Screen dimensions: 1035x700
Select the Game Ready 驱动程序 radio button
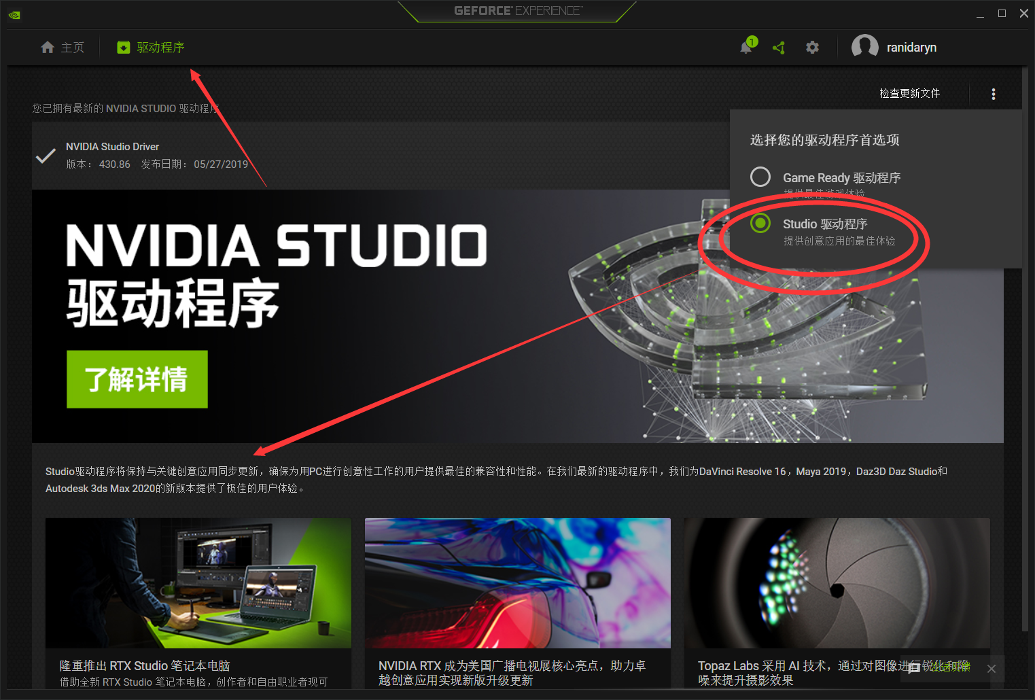[x=760, y=177]
